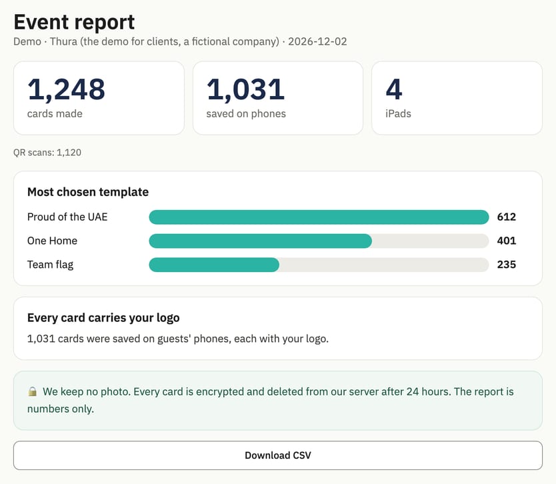This screenshot has height=484, width=556.
Task: Click the 612 count value
Action: click(x=507, y=217)
